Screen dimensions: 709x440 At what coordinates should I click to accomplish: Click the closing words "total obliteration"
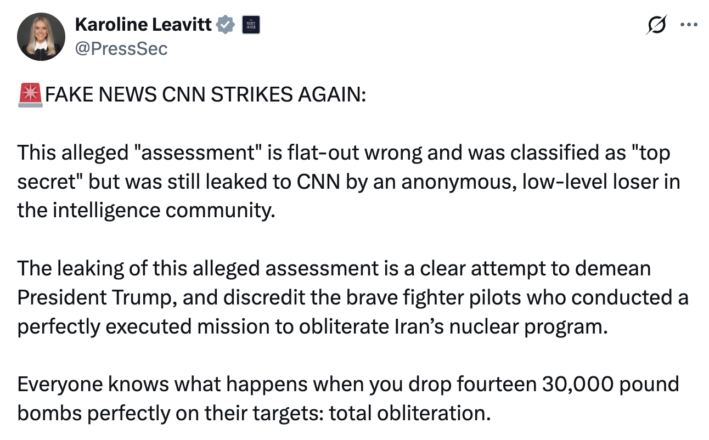408,413
